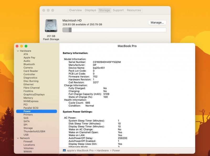Switch to the Overview tab
This screenshot has width=210, height=156.
76,10
